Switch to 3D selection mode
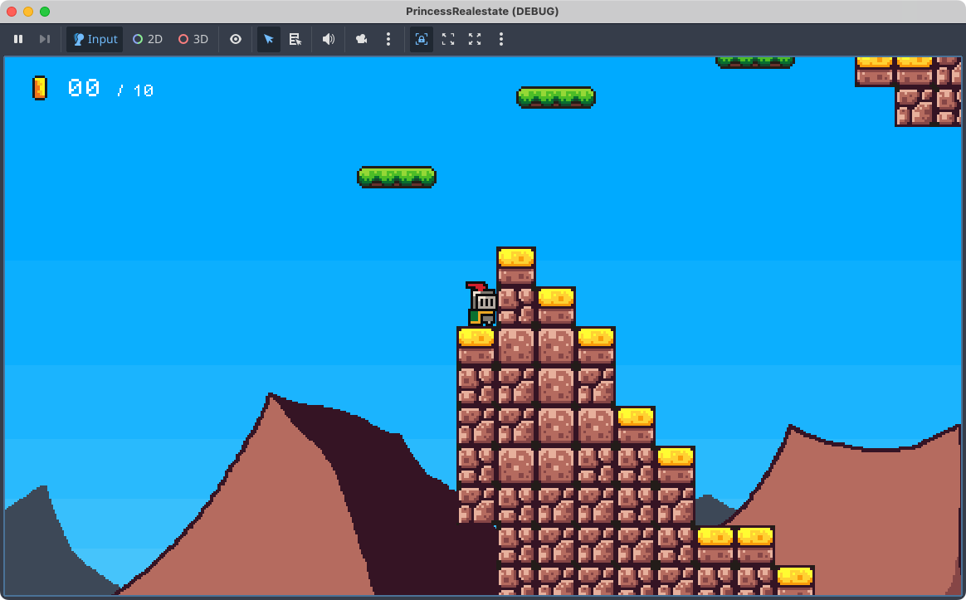966x600 pixels. (193, 39)
